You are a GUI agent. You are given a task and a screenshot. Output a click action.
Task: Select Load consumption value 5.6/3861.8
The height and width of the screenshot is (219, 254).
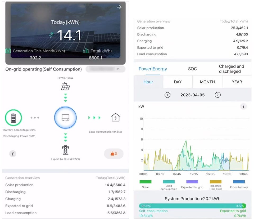(x=116, y=213)
